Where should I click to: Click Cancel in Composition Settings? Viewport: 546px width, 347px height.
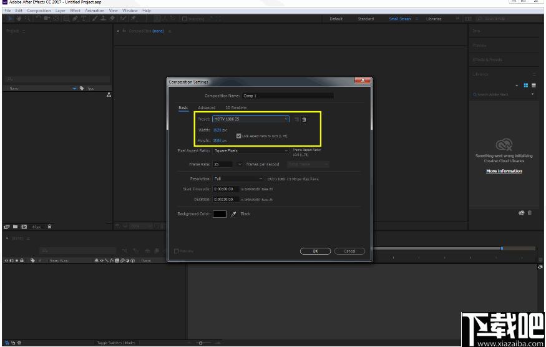point(349,251)
